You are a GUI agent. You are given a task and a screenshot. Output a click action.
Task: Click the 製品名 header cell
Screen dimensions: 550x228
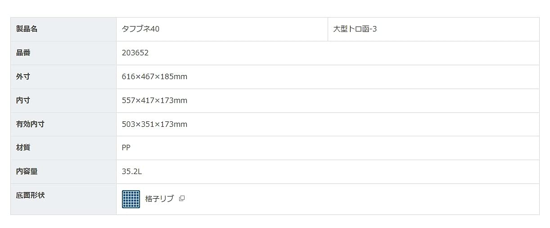(x=27, y=29)
